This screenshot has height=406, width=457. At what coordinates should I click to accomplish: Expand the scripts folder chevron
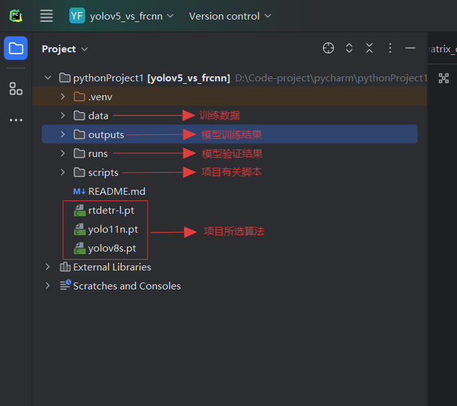click(x=62, y=172)
